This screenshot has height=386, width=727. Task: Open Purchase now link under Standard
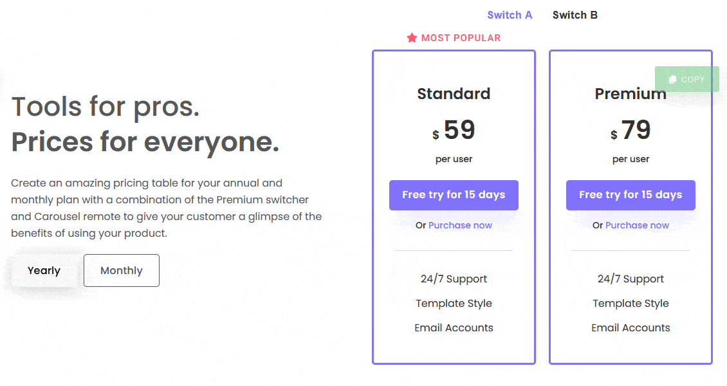coord(460,225)
